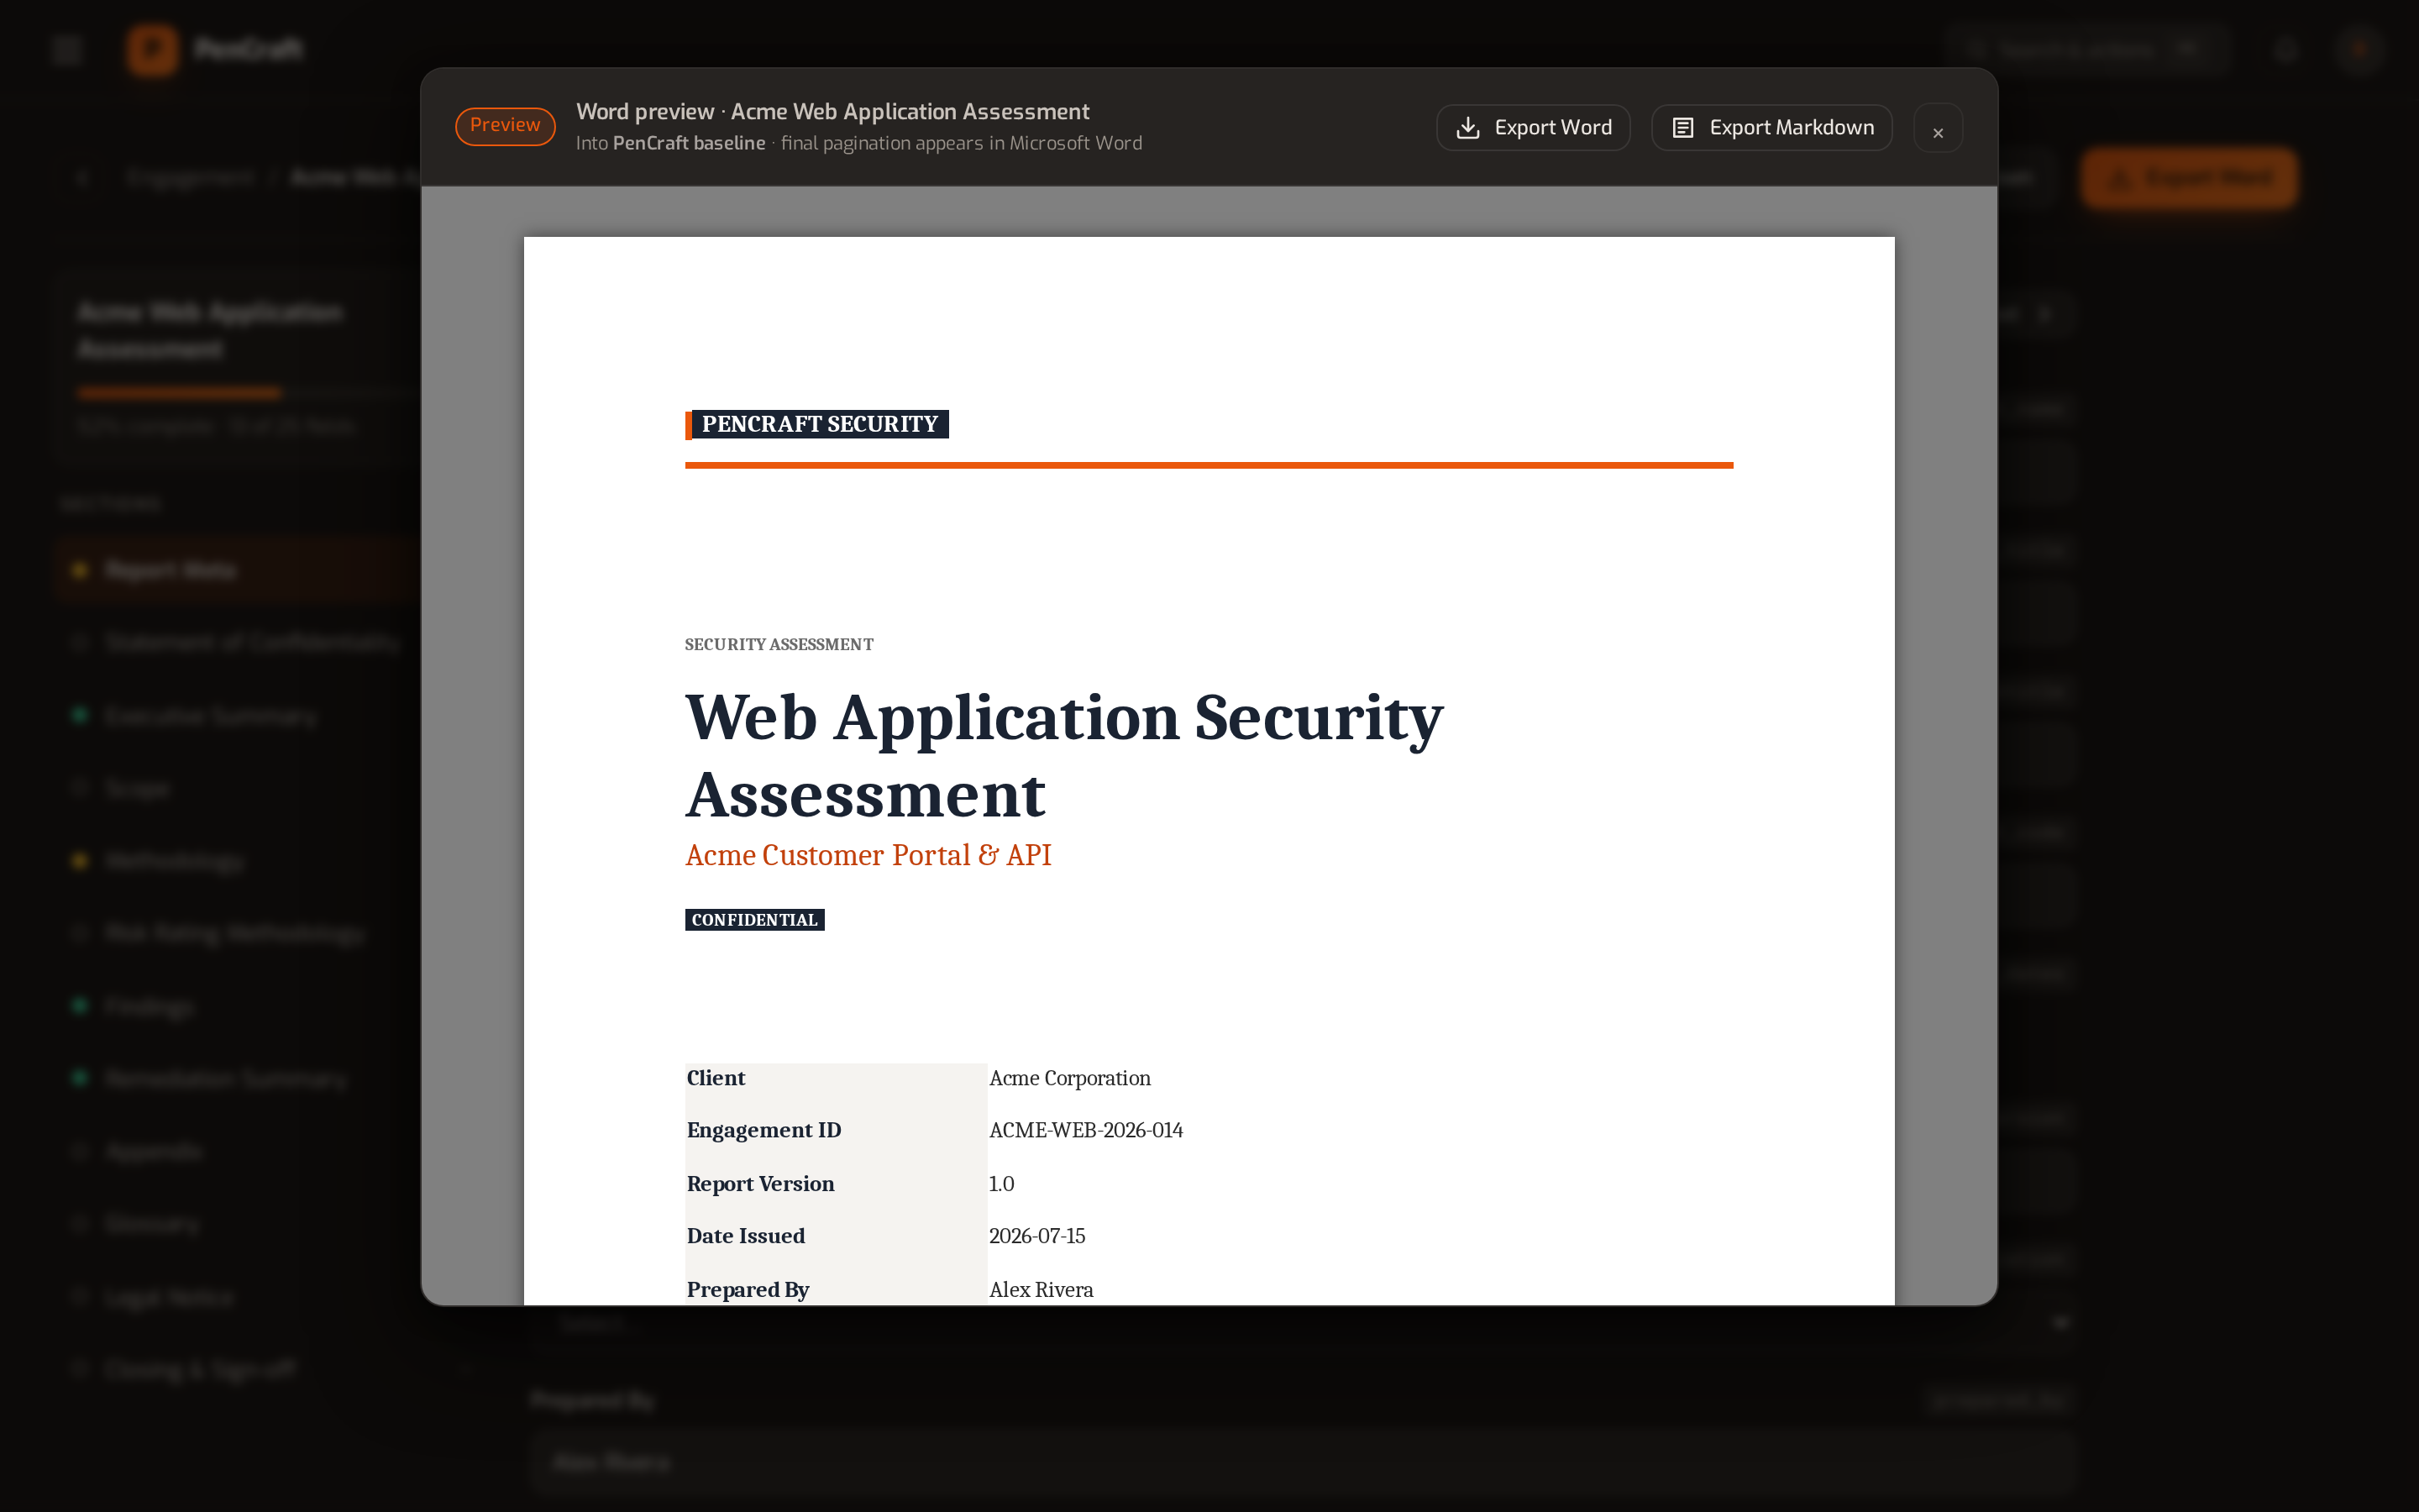Click the 'Web Application Security Assessment' heading
Image resolution: width=2419 pixels, height=1512 pixels.
click(1063, 756)
